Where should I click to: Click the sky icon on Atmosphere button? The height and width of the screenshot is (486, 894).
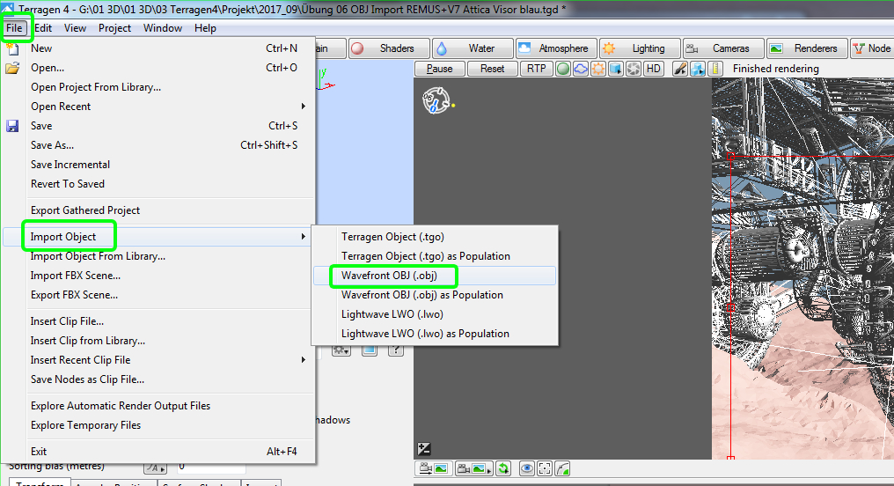pyautogui.click(x=524, y=48)
